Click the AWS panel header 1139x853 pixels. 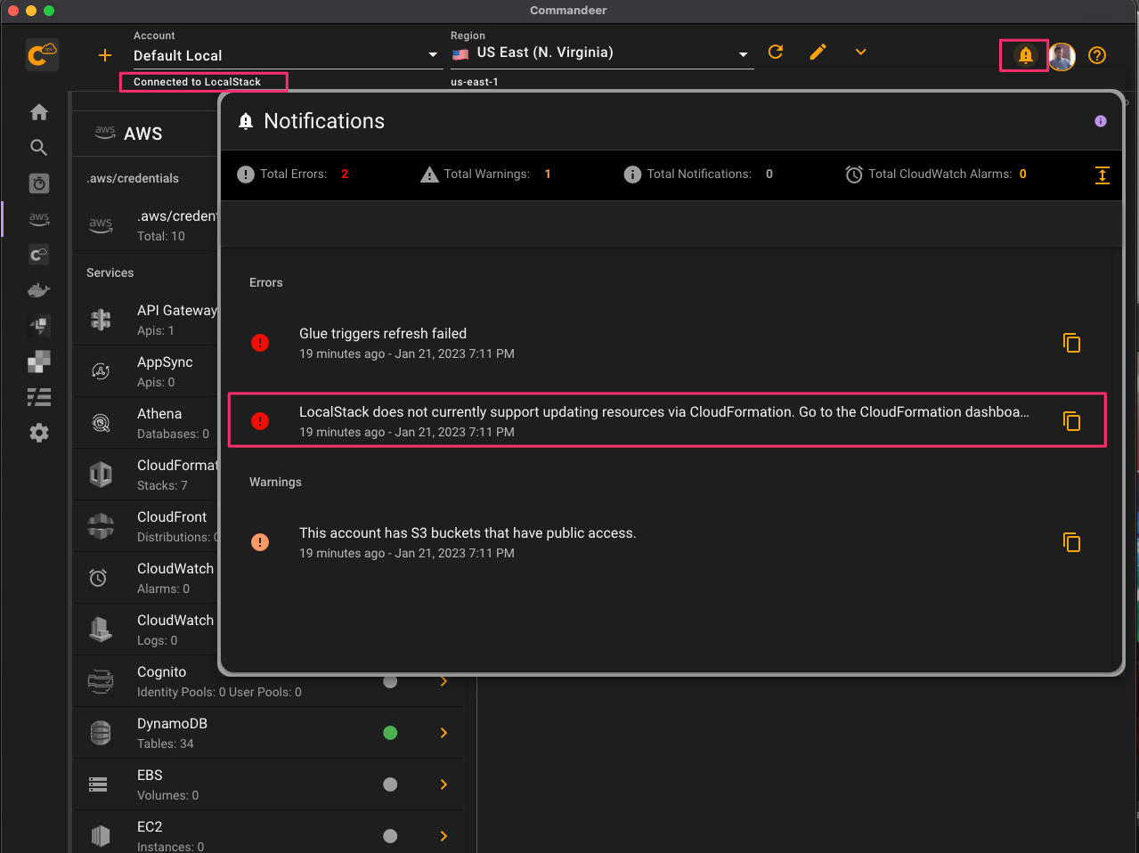pyautogui.click(x=147, y=134)
